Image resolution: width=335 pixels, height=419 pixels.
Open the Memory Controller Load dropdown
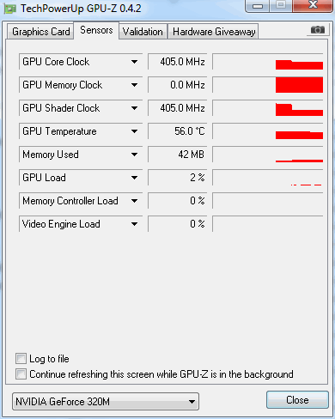click(x=134, y=201)
